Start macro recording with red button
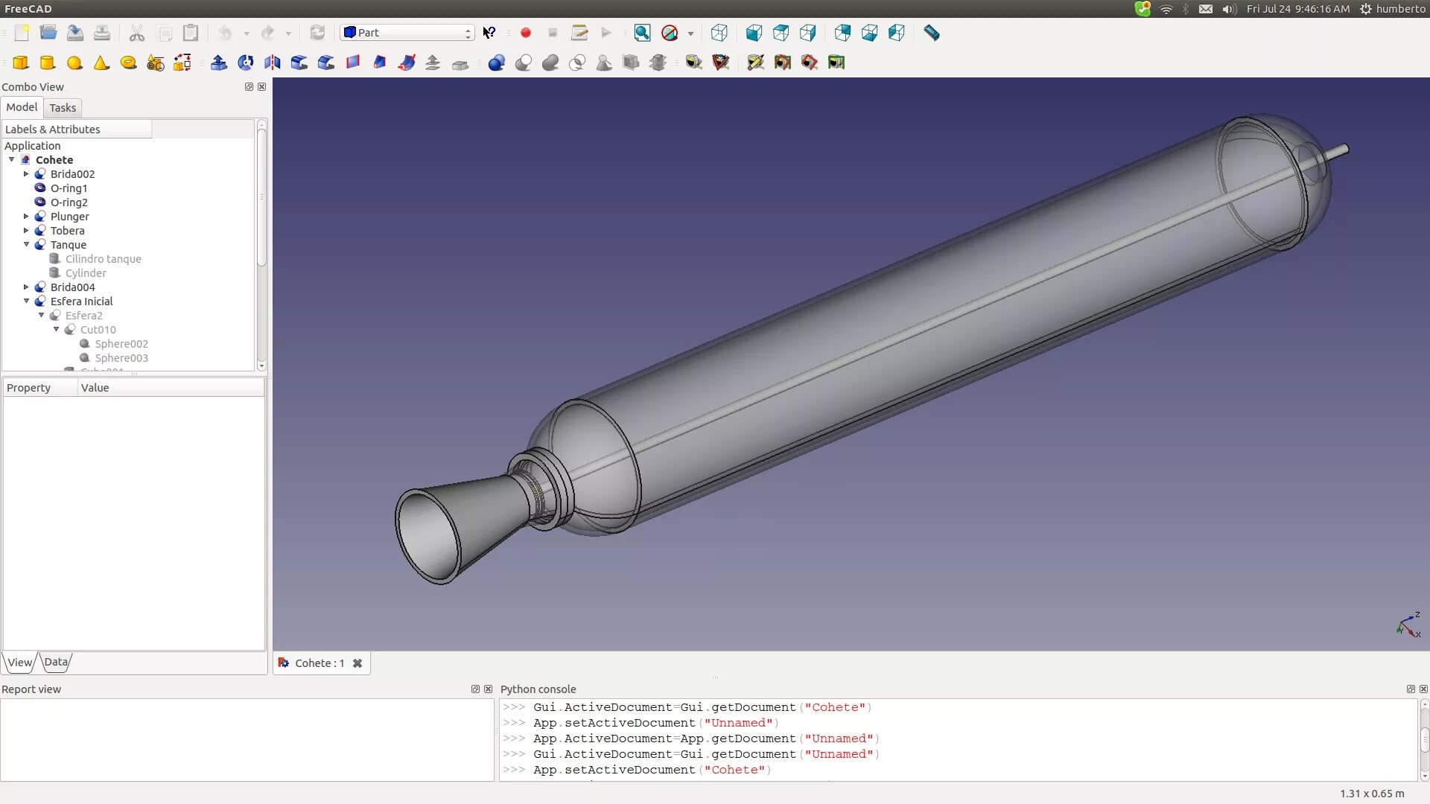 pos(526,33)
